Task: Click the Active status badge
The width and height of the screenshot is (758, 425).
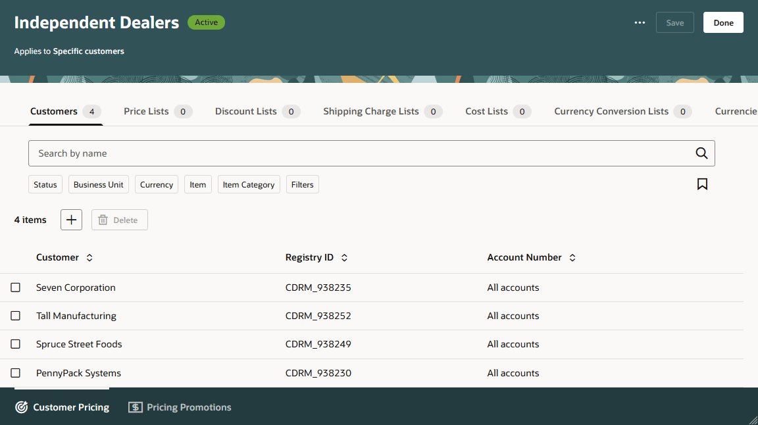Action: click(x=207, y=22)
